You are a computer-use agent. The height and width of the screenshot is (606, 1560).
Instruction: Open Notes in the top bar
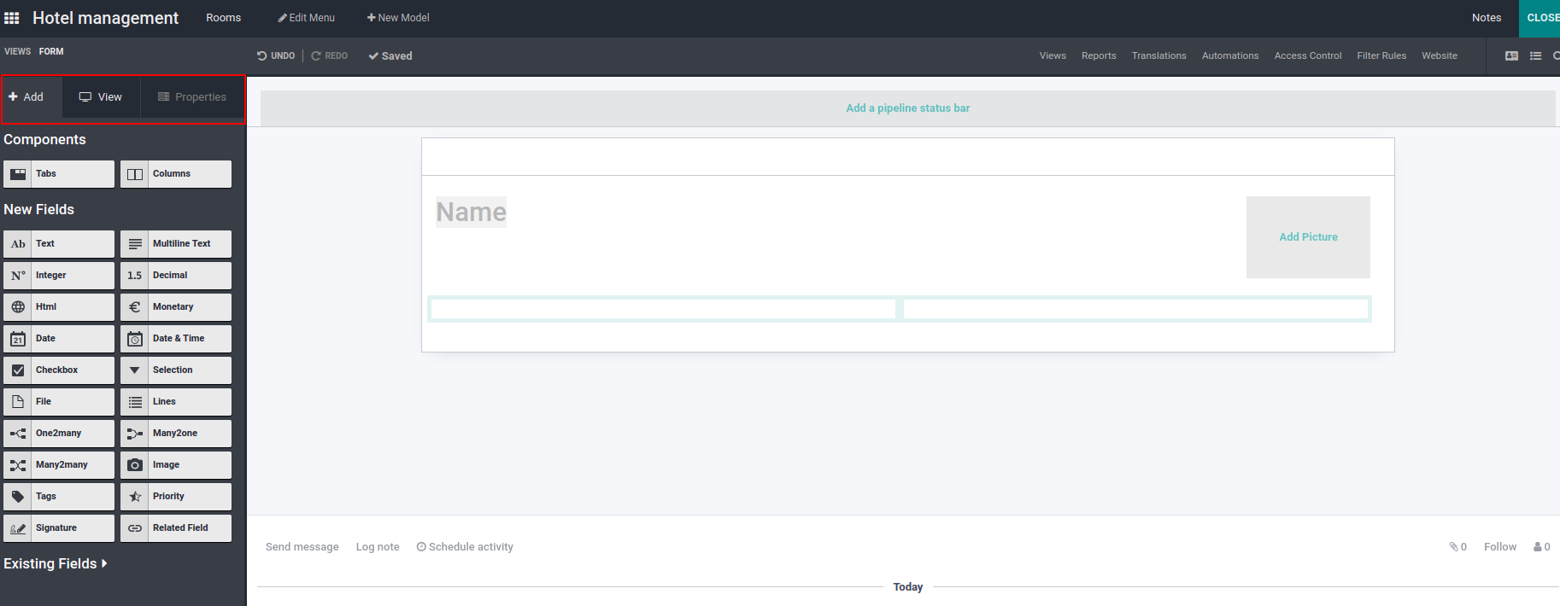[x=1487, y=18]
